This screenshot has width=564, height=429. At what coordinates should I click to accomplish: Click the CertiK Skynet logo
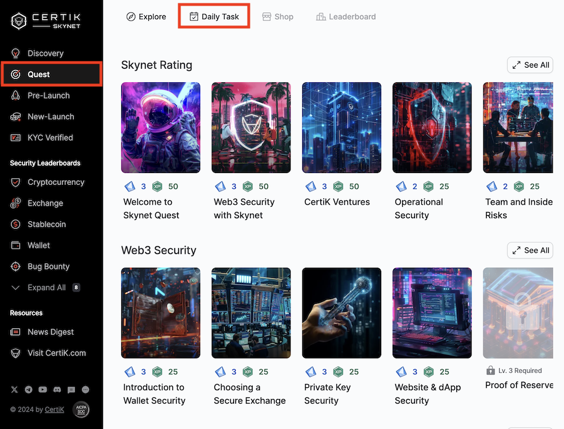(x=46, y=21)
